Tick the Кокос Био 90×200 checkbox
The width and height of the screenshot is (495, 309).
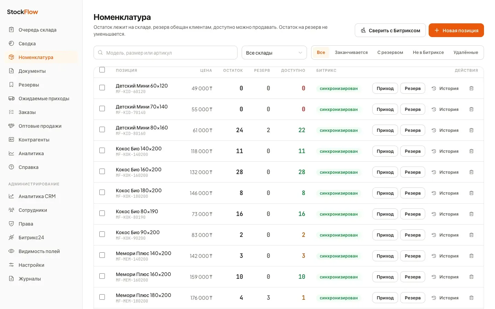pos(102,234)
